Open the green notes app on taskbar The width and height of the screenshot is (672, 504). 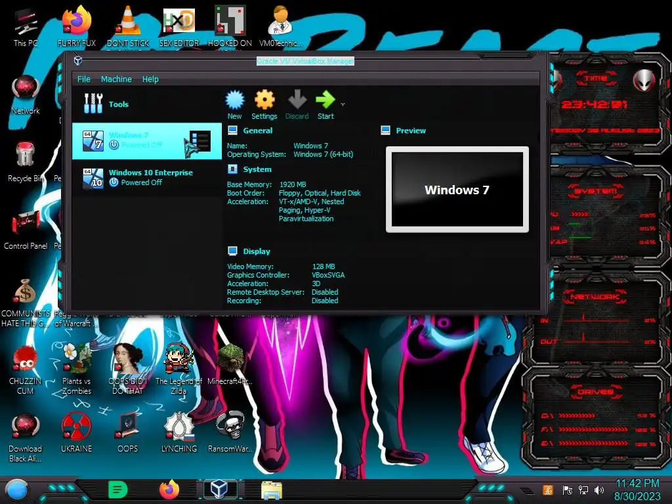coord(118,490)
